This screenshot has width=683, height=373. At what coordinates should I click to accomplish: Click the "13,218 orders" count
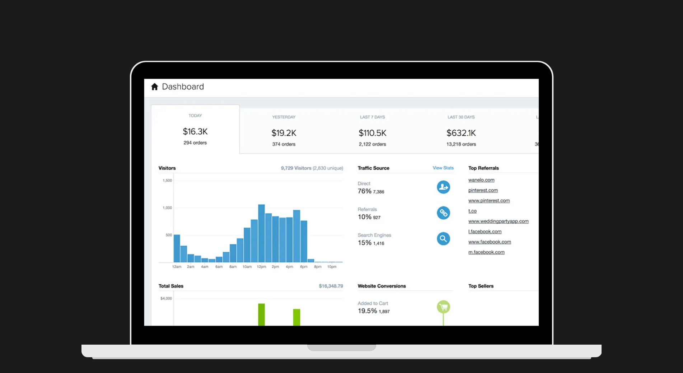461,144
